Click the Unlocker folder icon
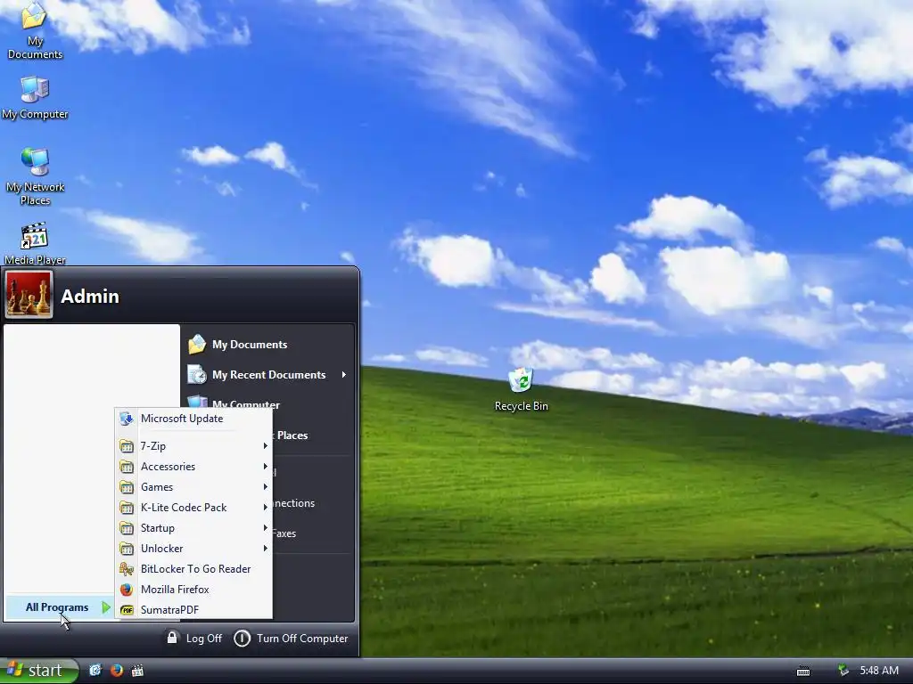The height and width of the screenshot is (684, 913). coord(127,548)
